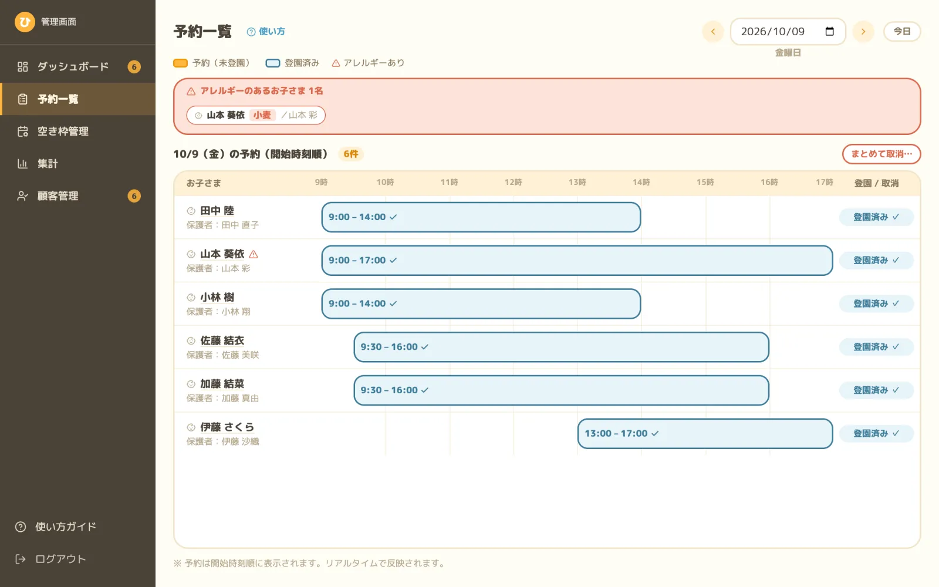This screenshot has width=939, height=587.
Task: Click the 顧客管理 person icon
Action: click(23, 196)
